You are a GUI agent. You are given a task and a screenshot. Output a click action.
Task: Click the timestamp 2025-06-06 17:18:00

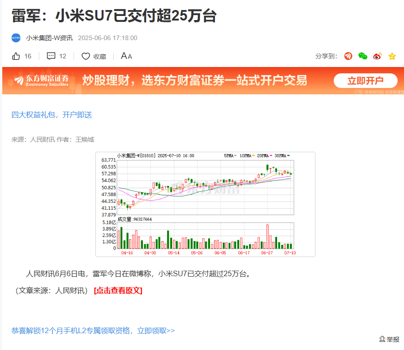point(107,38)
